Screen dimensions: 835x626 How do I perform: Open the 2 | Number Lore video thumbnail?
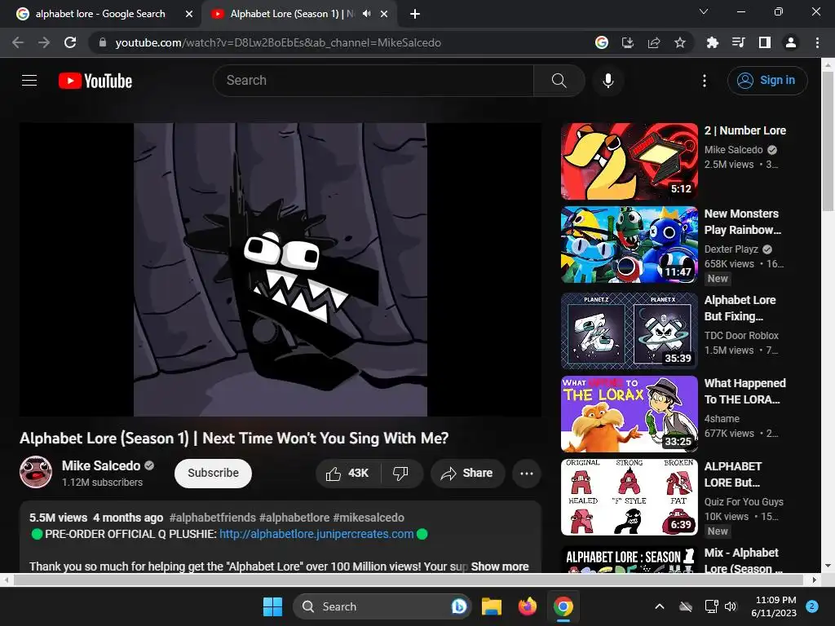(630, 161)
